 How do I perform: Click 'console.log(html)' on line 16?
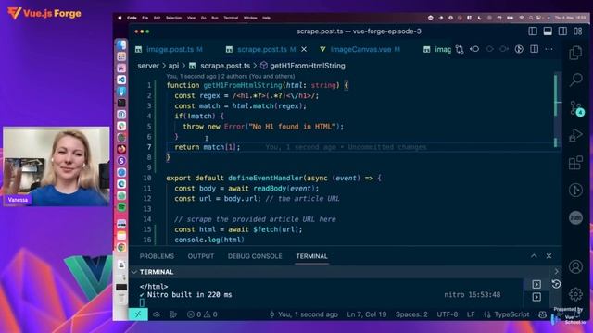tap(209, 240)
